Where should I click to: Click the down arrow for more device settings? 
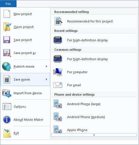pos(94,135)
